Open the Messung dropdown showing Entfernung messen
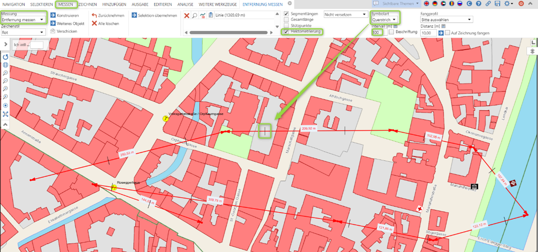This screenshot has height=252, width=538. (x=24, y=20)
